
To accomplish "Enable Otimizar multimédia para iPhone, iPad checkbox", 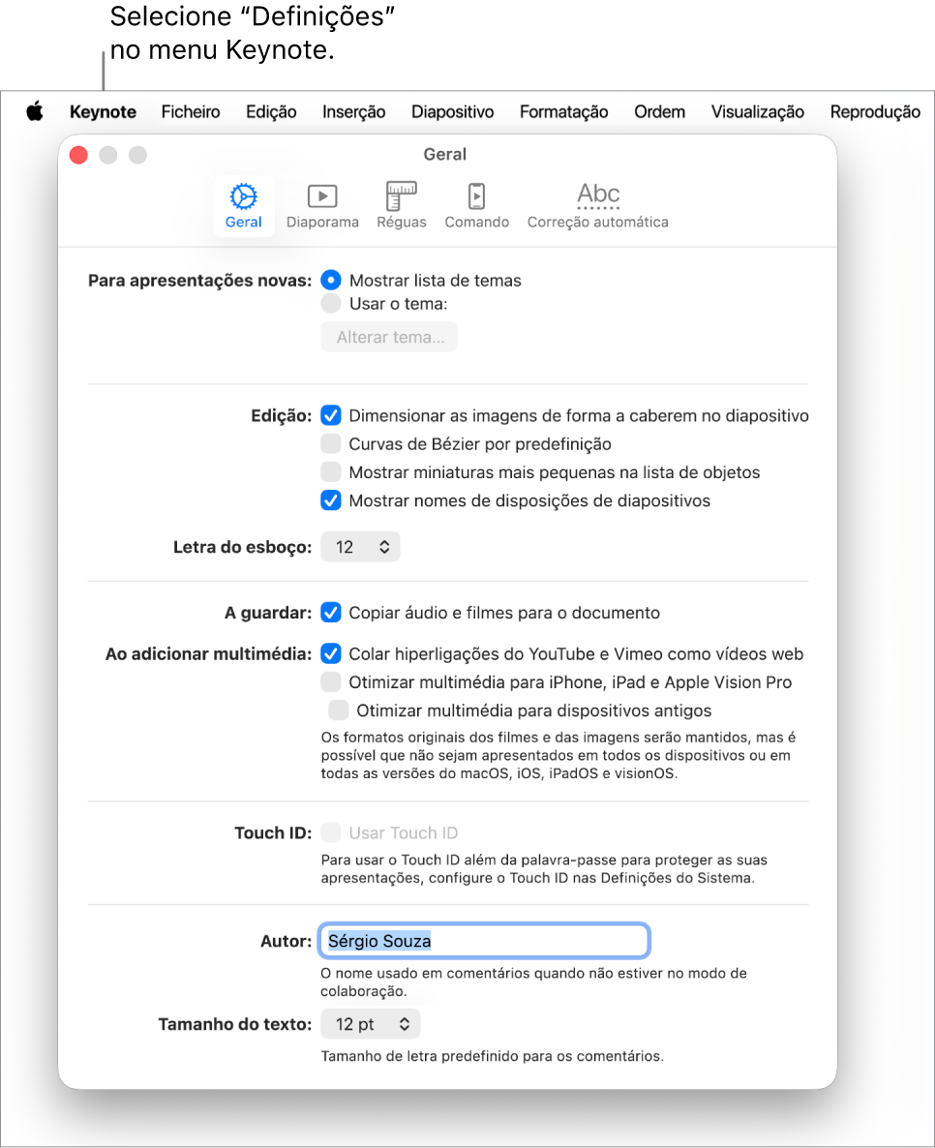I will [331, 681].
